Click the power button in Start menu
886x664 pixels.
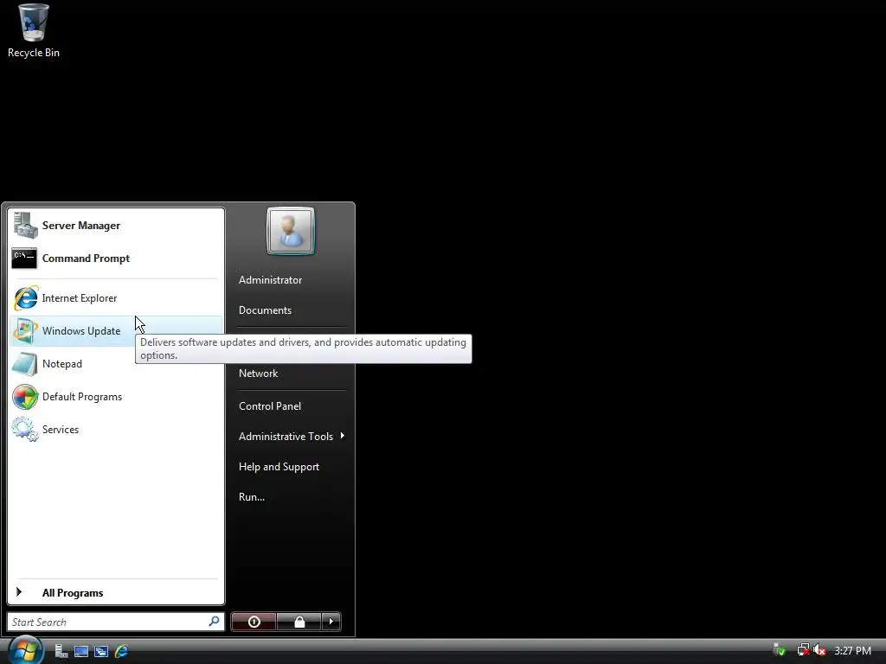[254, 622]
